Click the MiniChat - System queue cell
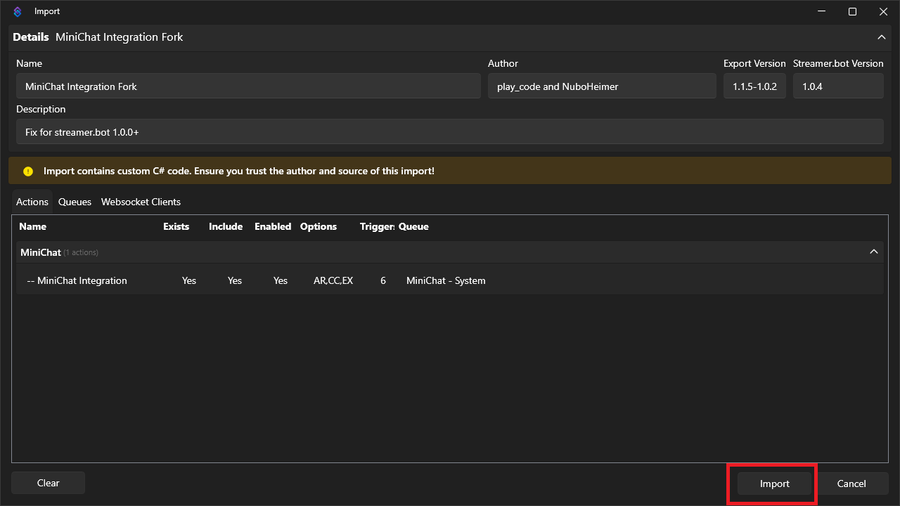Image resolution: width=900 pixels, height=506 pixels. [x=446, y=280]
